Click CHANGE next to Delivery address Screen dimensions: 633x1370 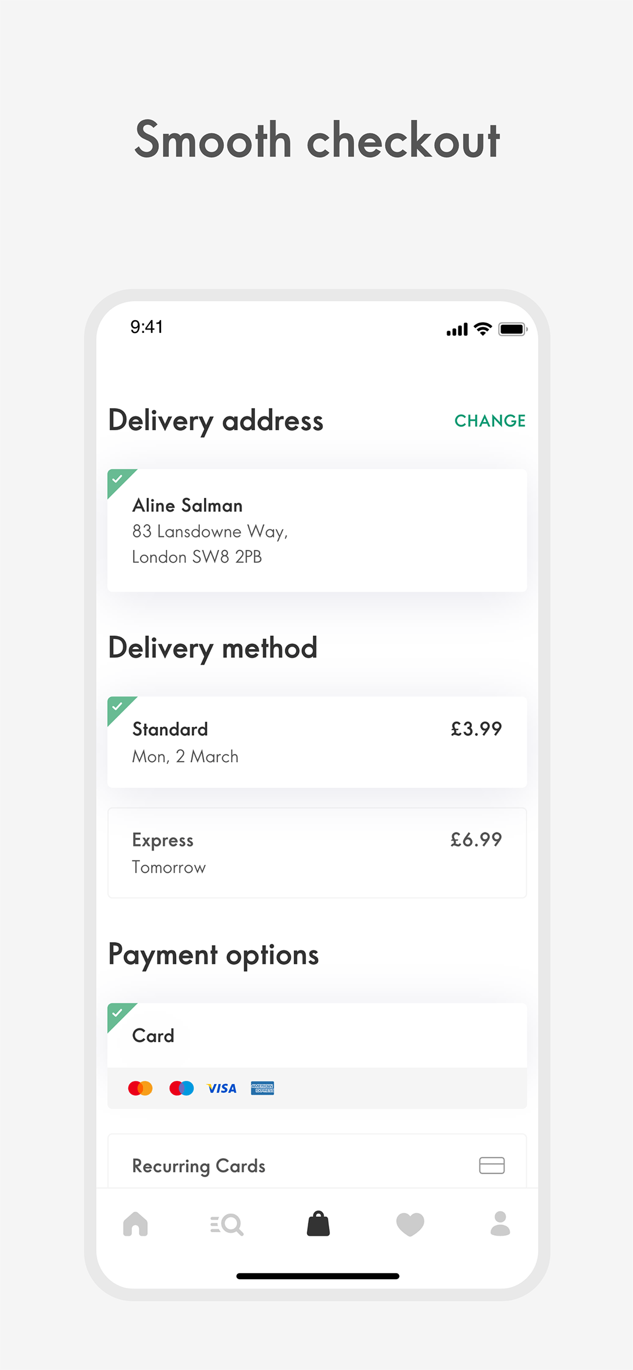tap(490, 421)
